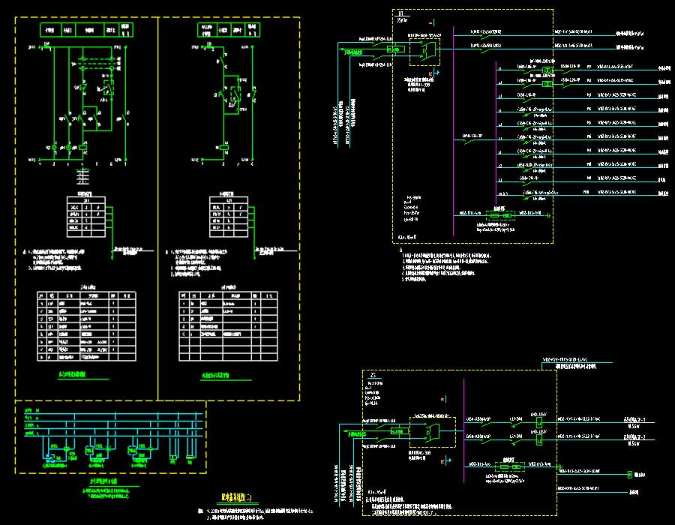Pick the green header table above the left control circuit
The height and width of the screenshot is (525, 675).
[x=86, y=30]
